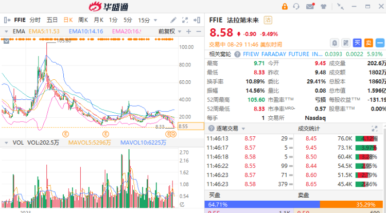Click the 换手率 value 10.89%
386x213 pixels.
click(x=255, y=81)
